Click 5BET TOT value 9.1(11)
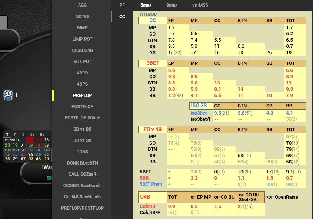Image resolution: width=313 pixels, height=219 pixels. coord(294,172)
